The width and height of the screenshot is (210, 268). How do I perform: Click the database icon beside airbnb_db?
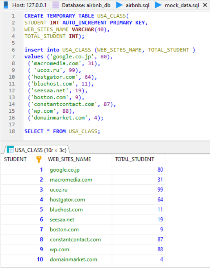tap(56, 5)
